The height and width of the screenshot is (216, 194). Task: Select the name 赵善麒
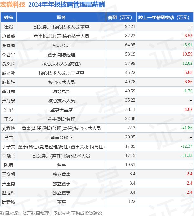tap(8, 36)
